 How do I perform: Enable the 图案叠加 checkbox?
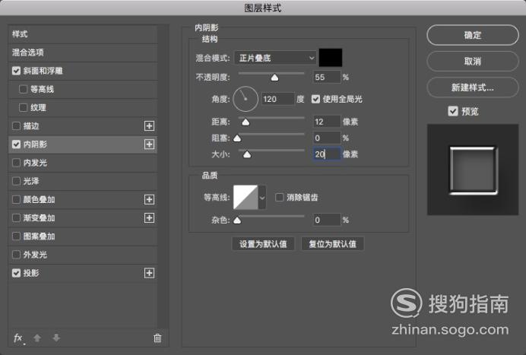click(x=16, y=236)
